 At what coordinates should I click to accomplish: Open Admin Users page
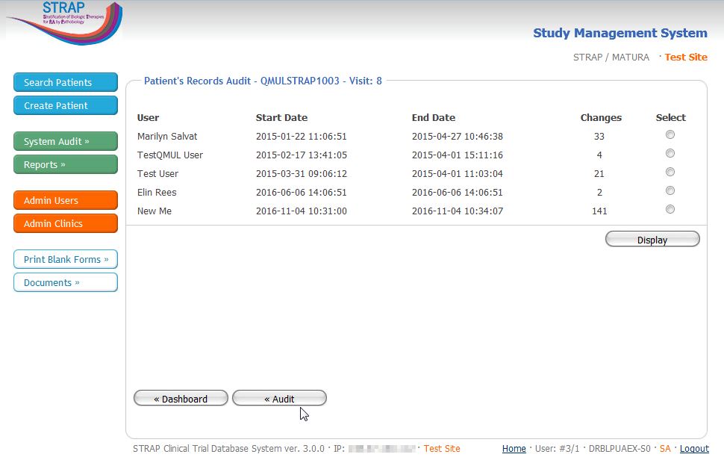pyautogui.click(x=66, y=200)
